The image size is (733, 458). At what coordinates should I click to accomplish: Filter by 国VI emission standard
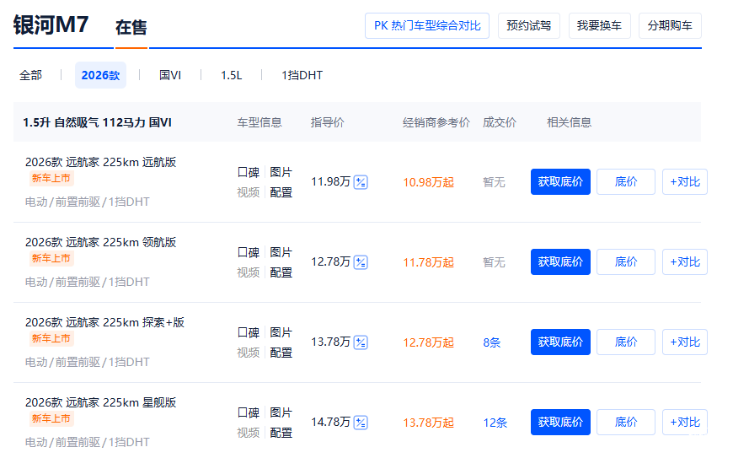click(x=170, y=75)
